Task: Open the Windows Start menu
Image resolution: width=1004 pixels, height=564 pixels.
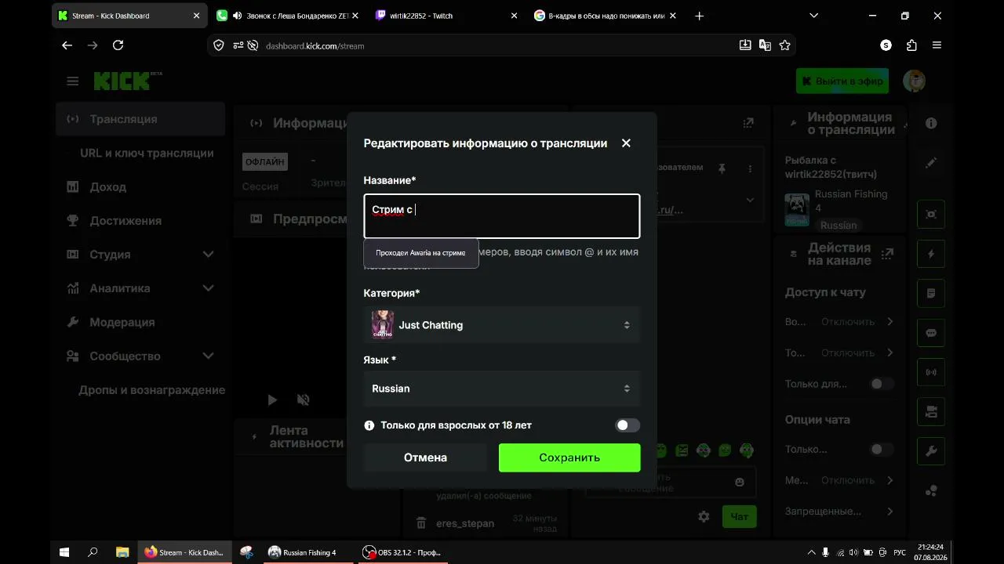Action: click(64, 552)
